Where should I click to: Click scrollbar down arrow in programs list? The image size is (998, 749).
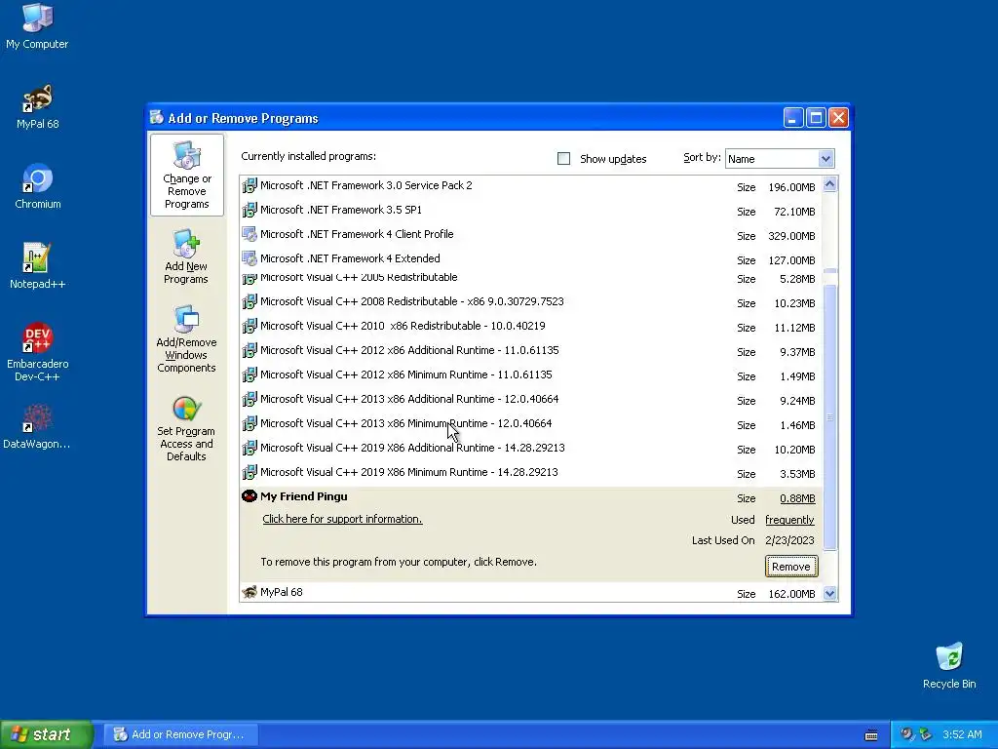[829, 594]
